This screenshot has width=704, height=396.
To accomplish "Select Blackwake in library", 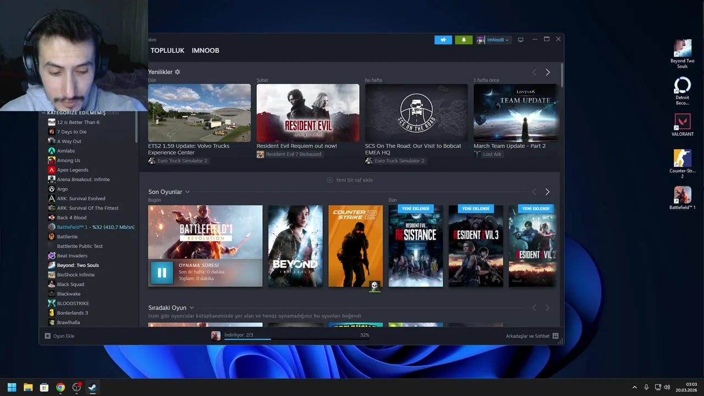I will pos(68,294).
